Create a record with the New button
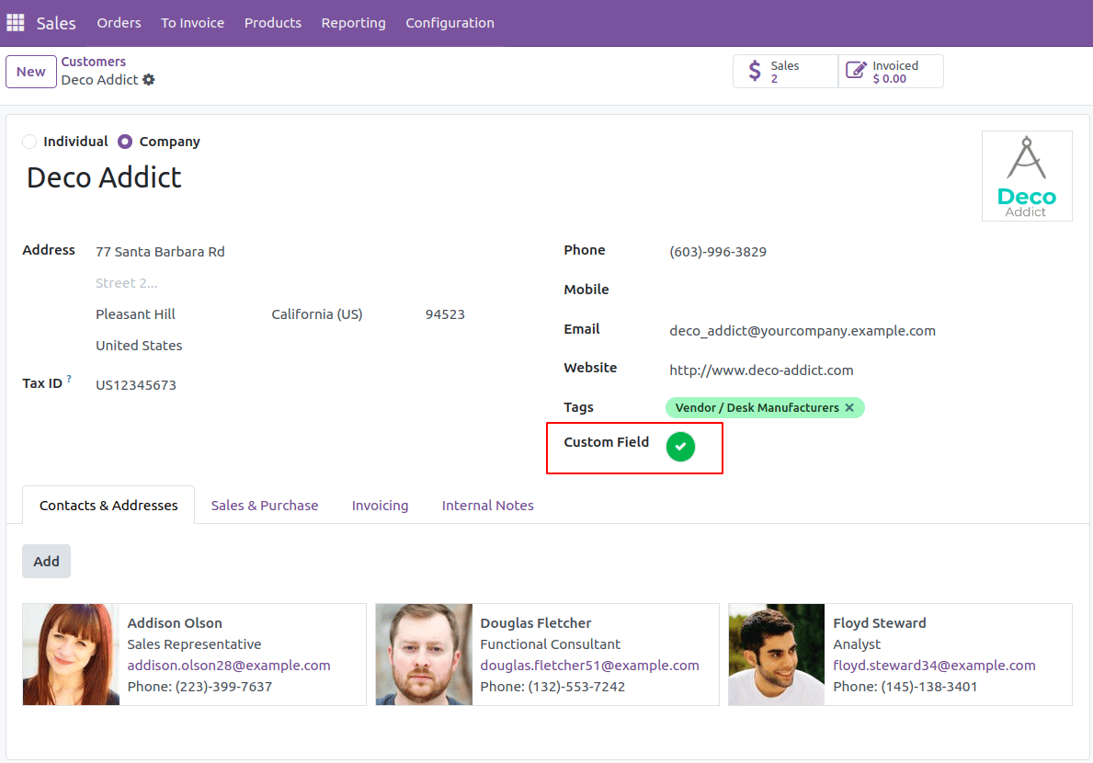1093x763 pixels. click(30, 71)
